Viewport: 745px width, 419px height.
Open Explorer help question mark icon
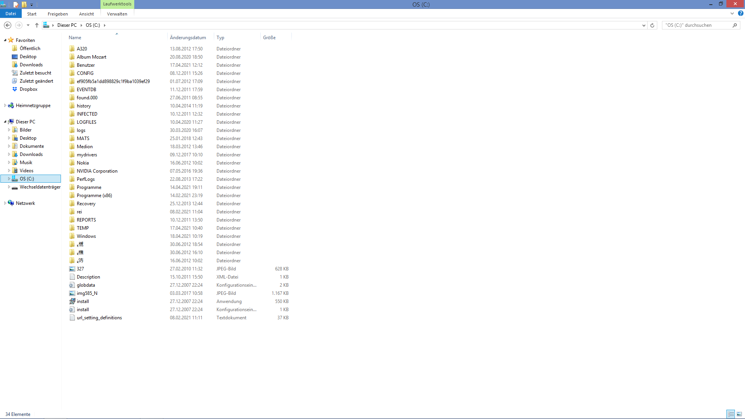[740, 14]
